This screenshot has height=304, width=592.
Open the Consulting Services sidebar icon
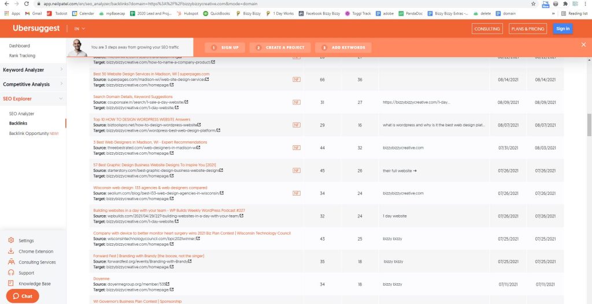[11, 262]
